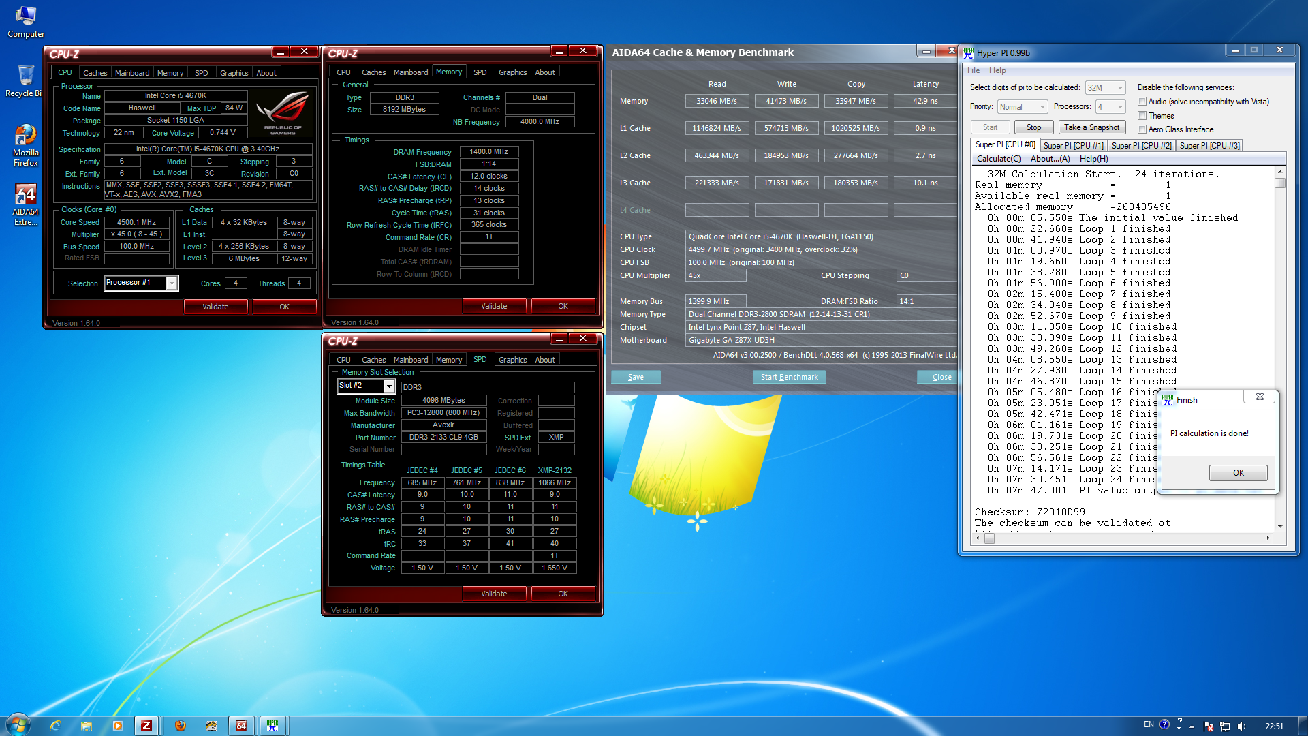
Task: Click the Hyper PI taskbar icon
Action: (x=272, y=726)
